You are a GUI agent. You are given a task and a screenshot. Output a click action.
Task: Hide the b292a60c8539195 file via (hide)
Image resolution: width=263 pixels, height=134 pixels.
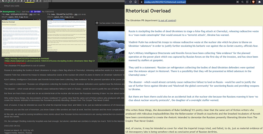pos(8,14)
